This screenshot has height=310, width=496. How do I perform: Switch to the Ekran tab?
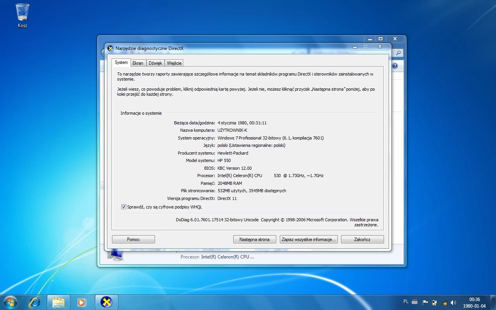pos(138,63)
